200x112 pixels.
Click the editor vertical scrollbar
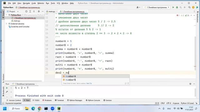click(195, 53)
